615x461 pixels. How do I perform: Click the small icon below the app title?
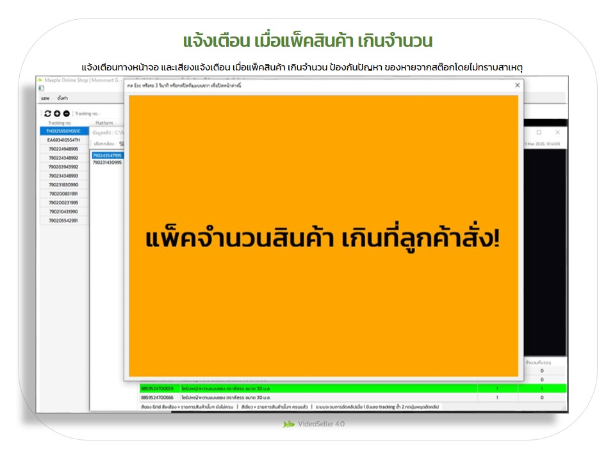point(42,88)
